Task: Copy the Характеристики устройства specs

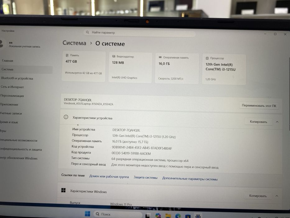Action: coord(258,122)
